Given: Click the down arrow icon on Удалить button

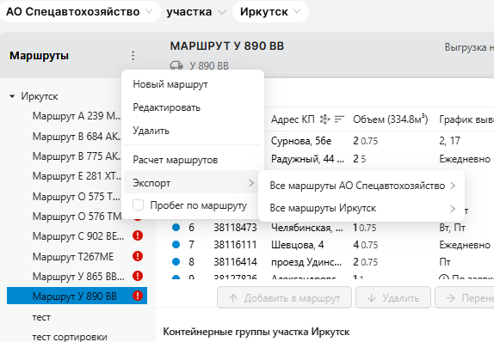Looking at the screenshot, I should (372, 298).
